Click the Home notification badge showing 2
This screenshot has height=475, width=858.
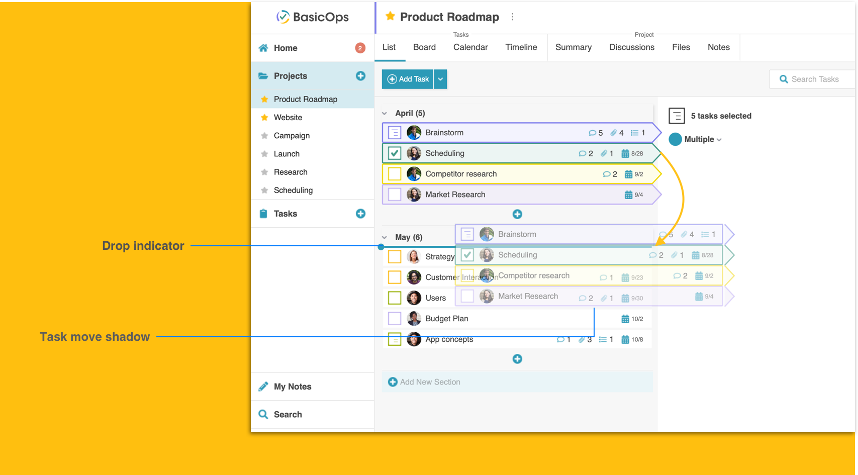point(360,48)
